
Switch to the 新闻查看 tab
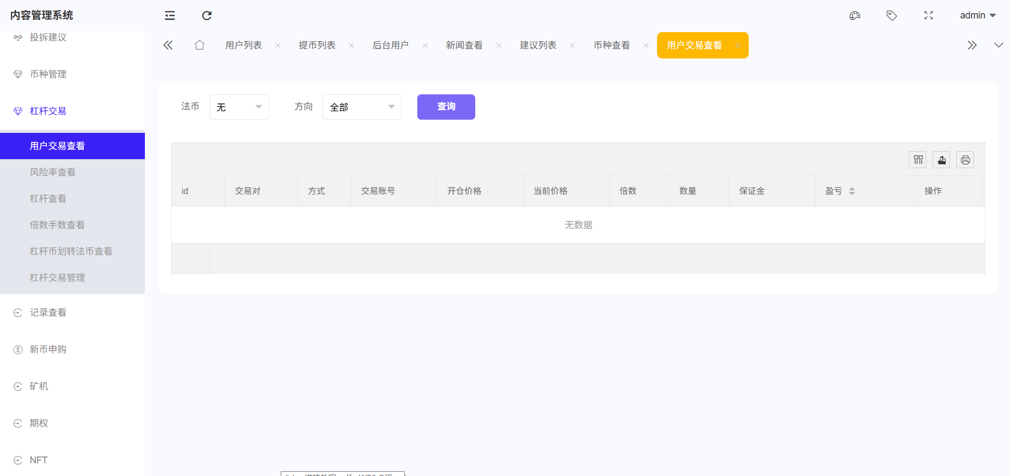464,45
